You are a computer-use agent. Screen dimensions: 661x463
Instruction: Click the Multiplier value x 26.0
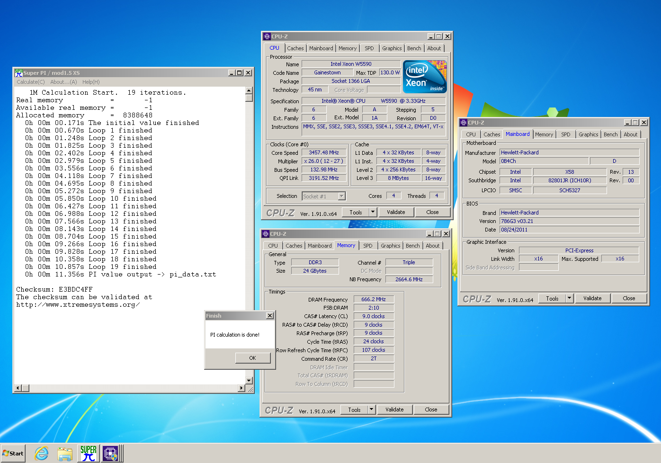[324, 161]
